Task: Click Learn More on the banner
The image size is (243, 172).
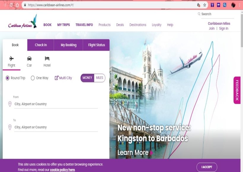Action: click(x=133, y=153)
